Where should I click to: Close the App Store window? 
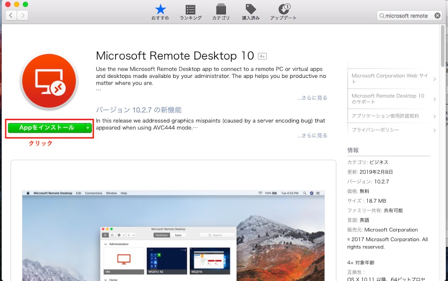[x=8, y=4]
